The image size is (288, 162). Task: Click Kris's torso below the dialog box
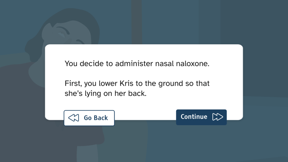[84, 141]
